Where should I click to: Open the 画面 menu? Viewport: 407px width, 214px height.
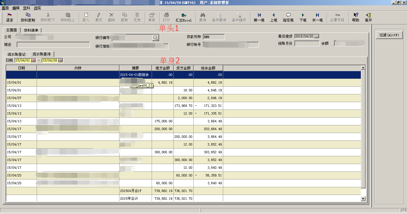click(5, 8)
